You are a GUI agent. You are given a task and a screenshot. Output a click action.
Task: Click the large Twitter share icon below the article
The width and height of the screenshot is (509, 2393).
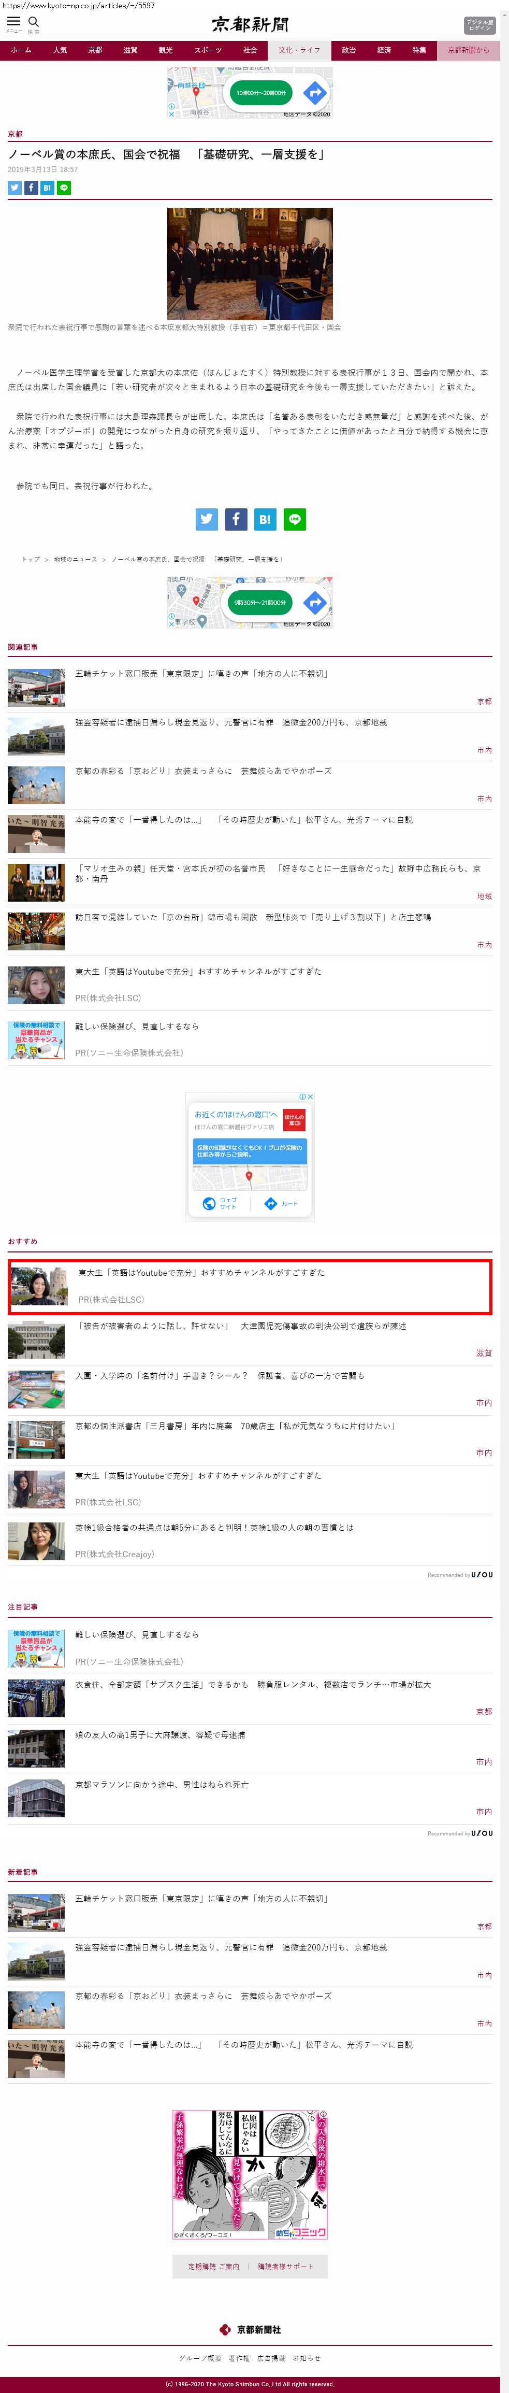[x=206, y=519]
